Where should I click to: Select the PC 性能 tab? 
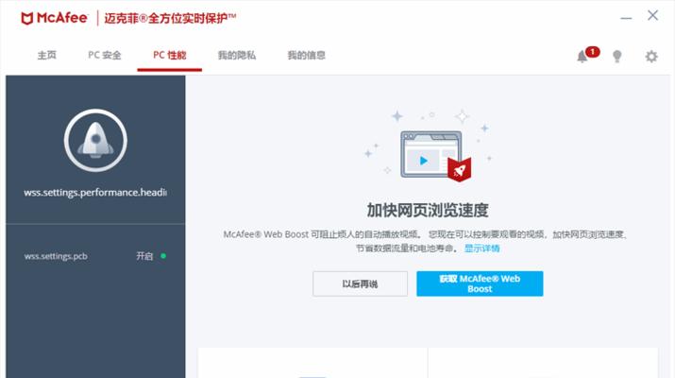tap(170, 55)
